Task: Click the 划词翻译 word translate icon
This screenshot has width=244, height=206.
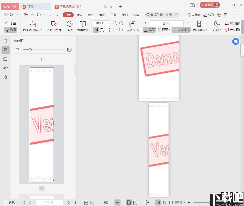Action: (x=227, y=23)
